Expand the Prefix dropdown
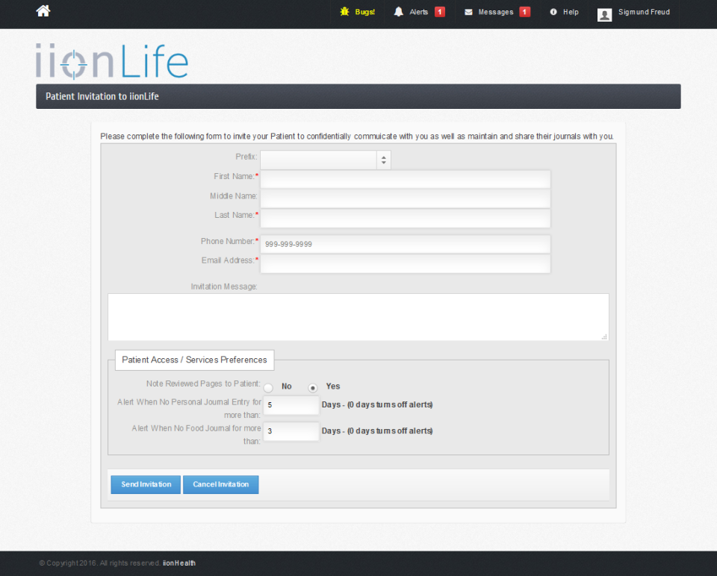 click(326, 159)
